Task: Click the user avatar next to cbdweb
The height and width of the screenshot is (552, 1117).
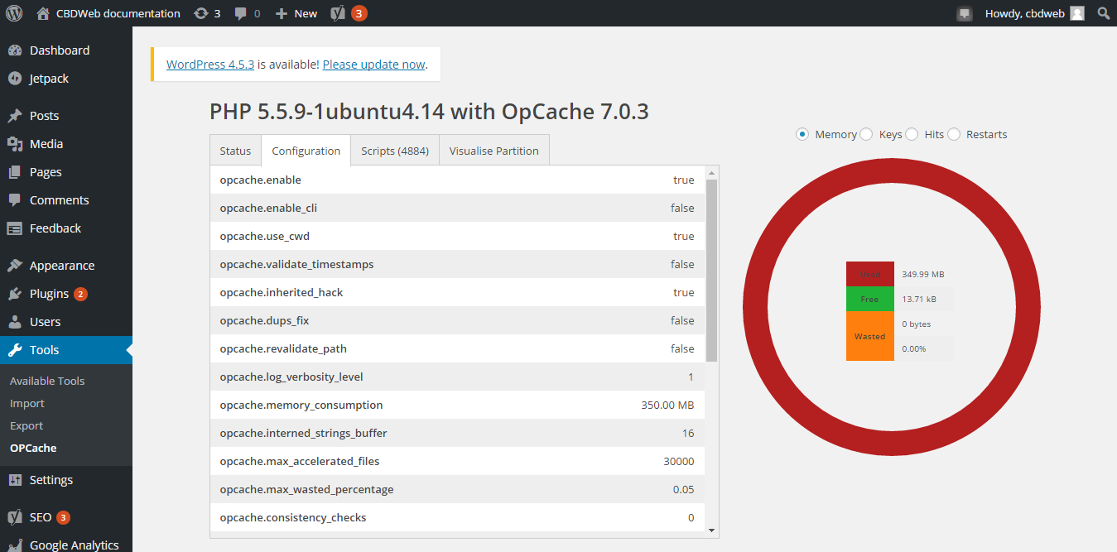Action: click(x=1076, y=13)
